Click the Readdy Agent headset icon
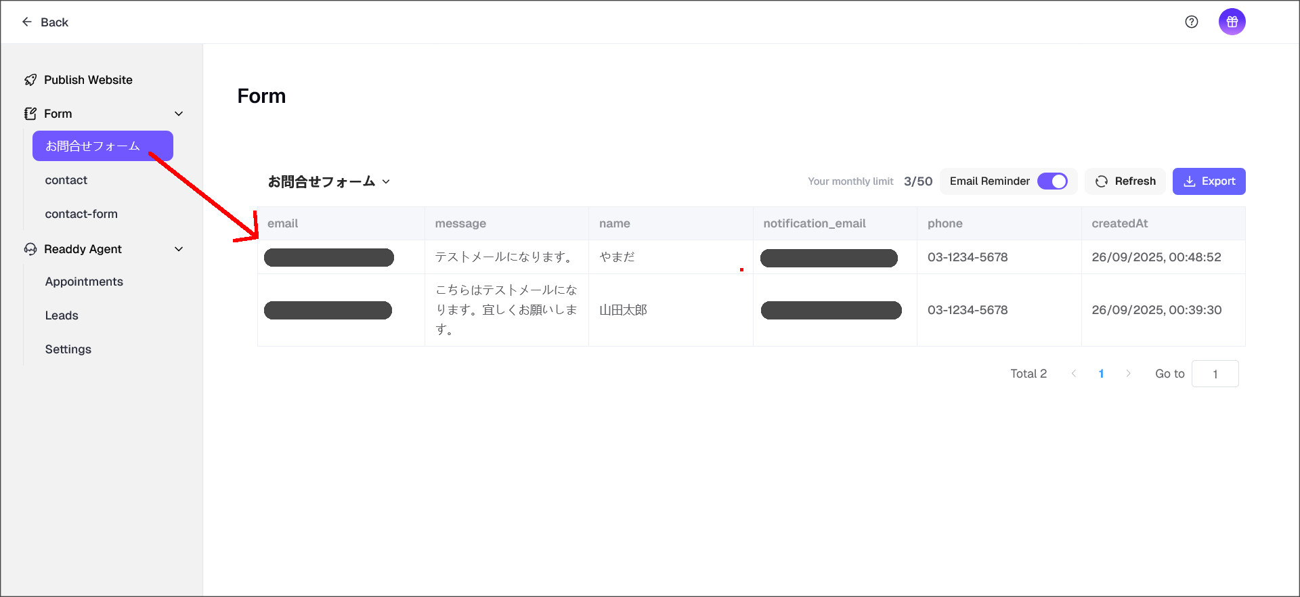 30,249
